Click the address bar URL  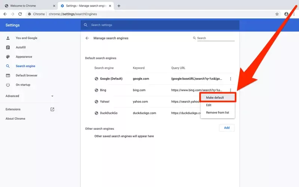click(x=73, y=14)
